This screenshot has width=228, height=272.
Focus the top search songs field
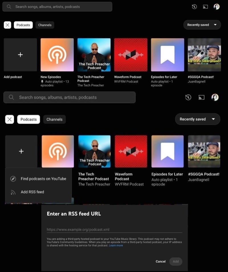(57, 7)
